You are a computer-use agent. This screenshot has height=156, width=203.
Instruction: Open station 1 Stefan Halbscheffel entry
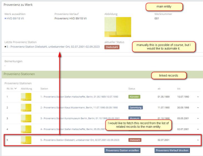79,97
